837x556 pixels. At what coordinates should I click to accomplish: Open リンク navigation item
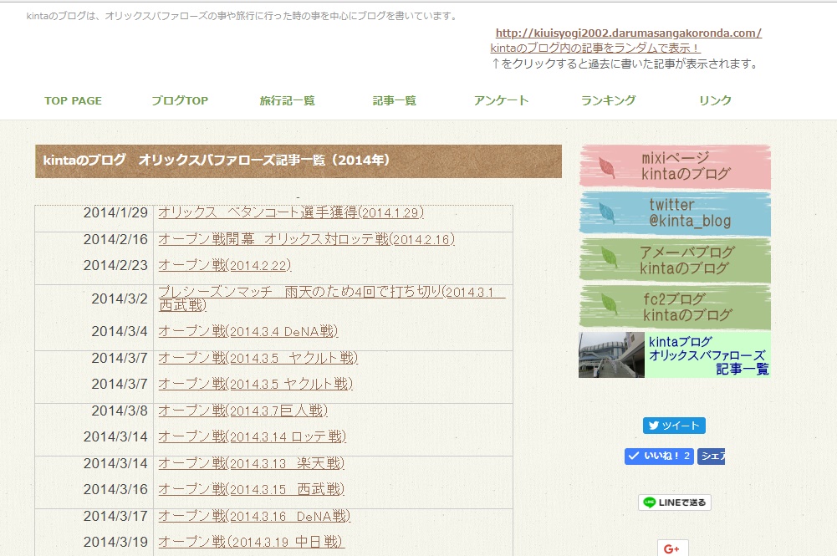click(x=715, y=100)
